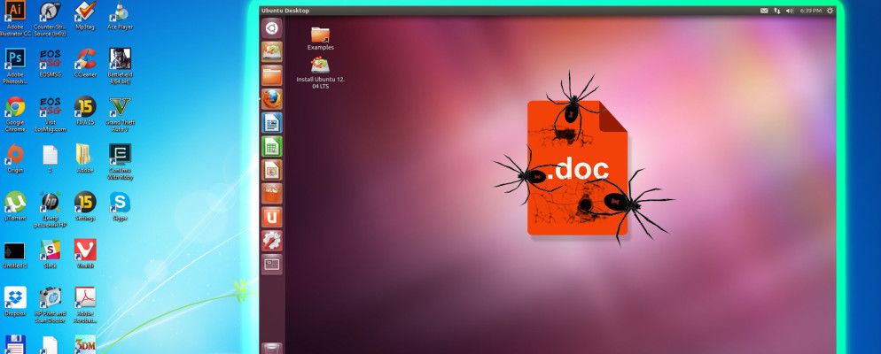Launch Grand Theft Auto V shortcut
The width and height of the screenshot is (881, 354).
(x=120, y=114)
